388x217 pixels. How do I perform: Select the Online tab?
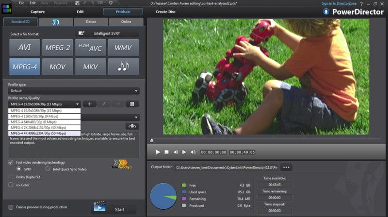click(x=126, y=22)
